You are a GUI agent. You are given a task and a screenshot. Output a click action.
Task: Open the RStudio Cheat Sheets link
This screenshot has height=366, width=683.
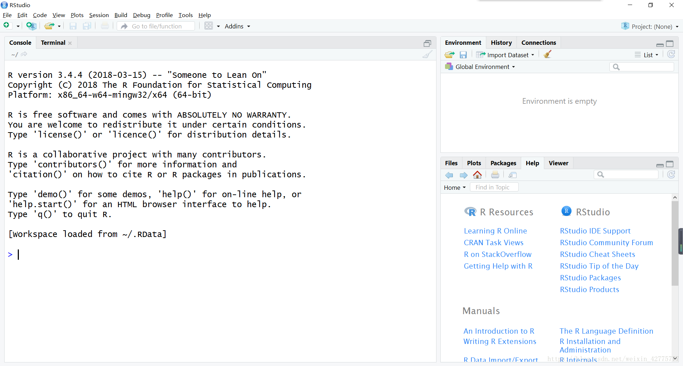point(597,254)
